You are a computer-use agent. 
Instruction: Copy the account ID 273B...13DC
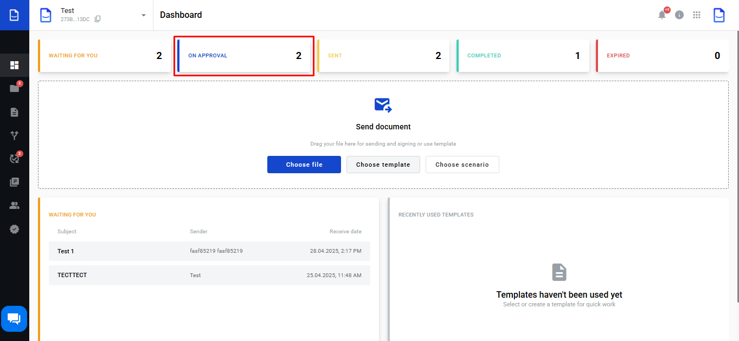tap(98, 19)
